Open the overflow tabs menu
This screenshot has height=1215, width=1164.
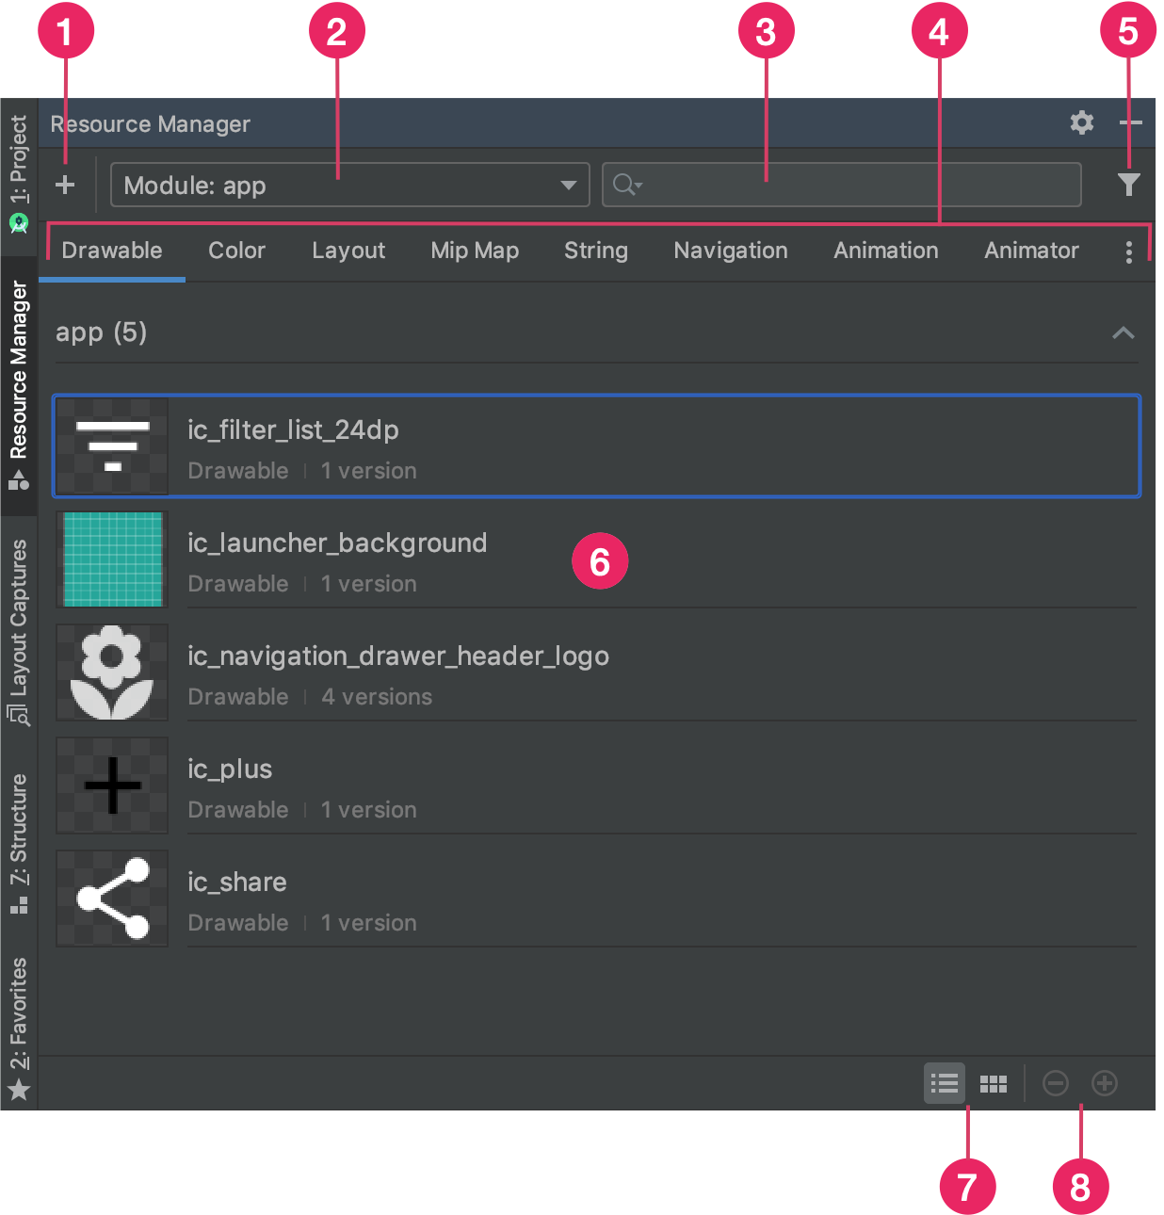tap(1128, 251)
